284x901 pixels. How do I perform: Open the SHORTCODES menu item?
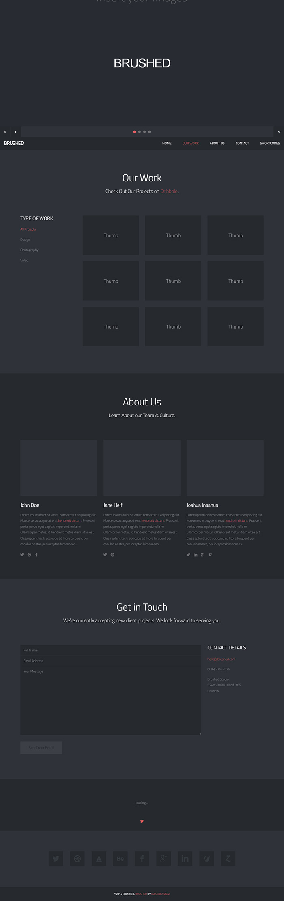[270, 143]
